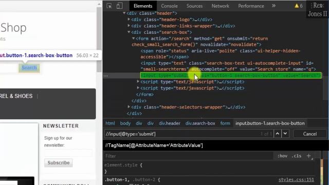Open the ellipsis actions for selected node
The image size is (329, 185).
[106, 76]
